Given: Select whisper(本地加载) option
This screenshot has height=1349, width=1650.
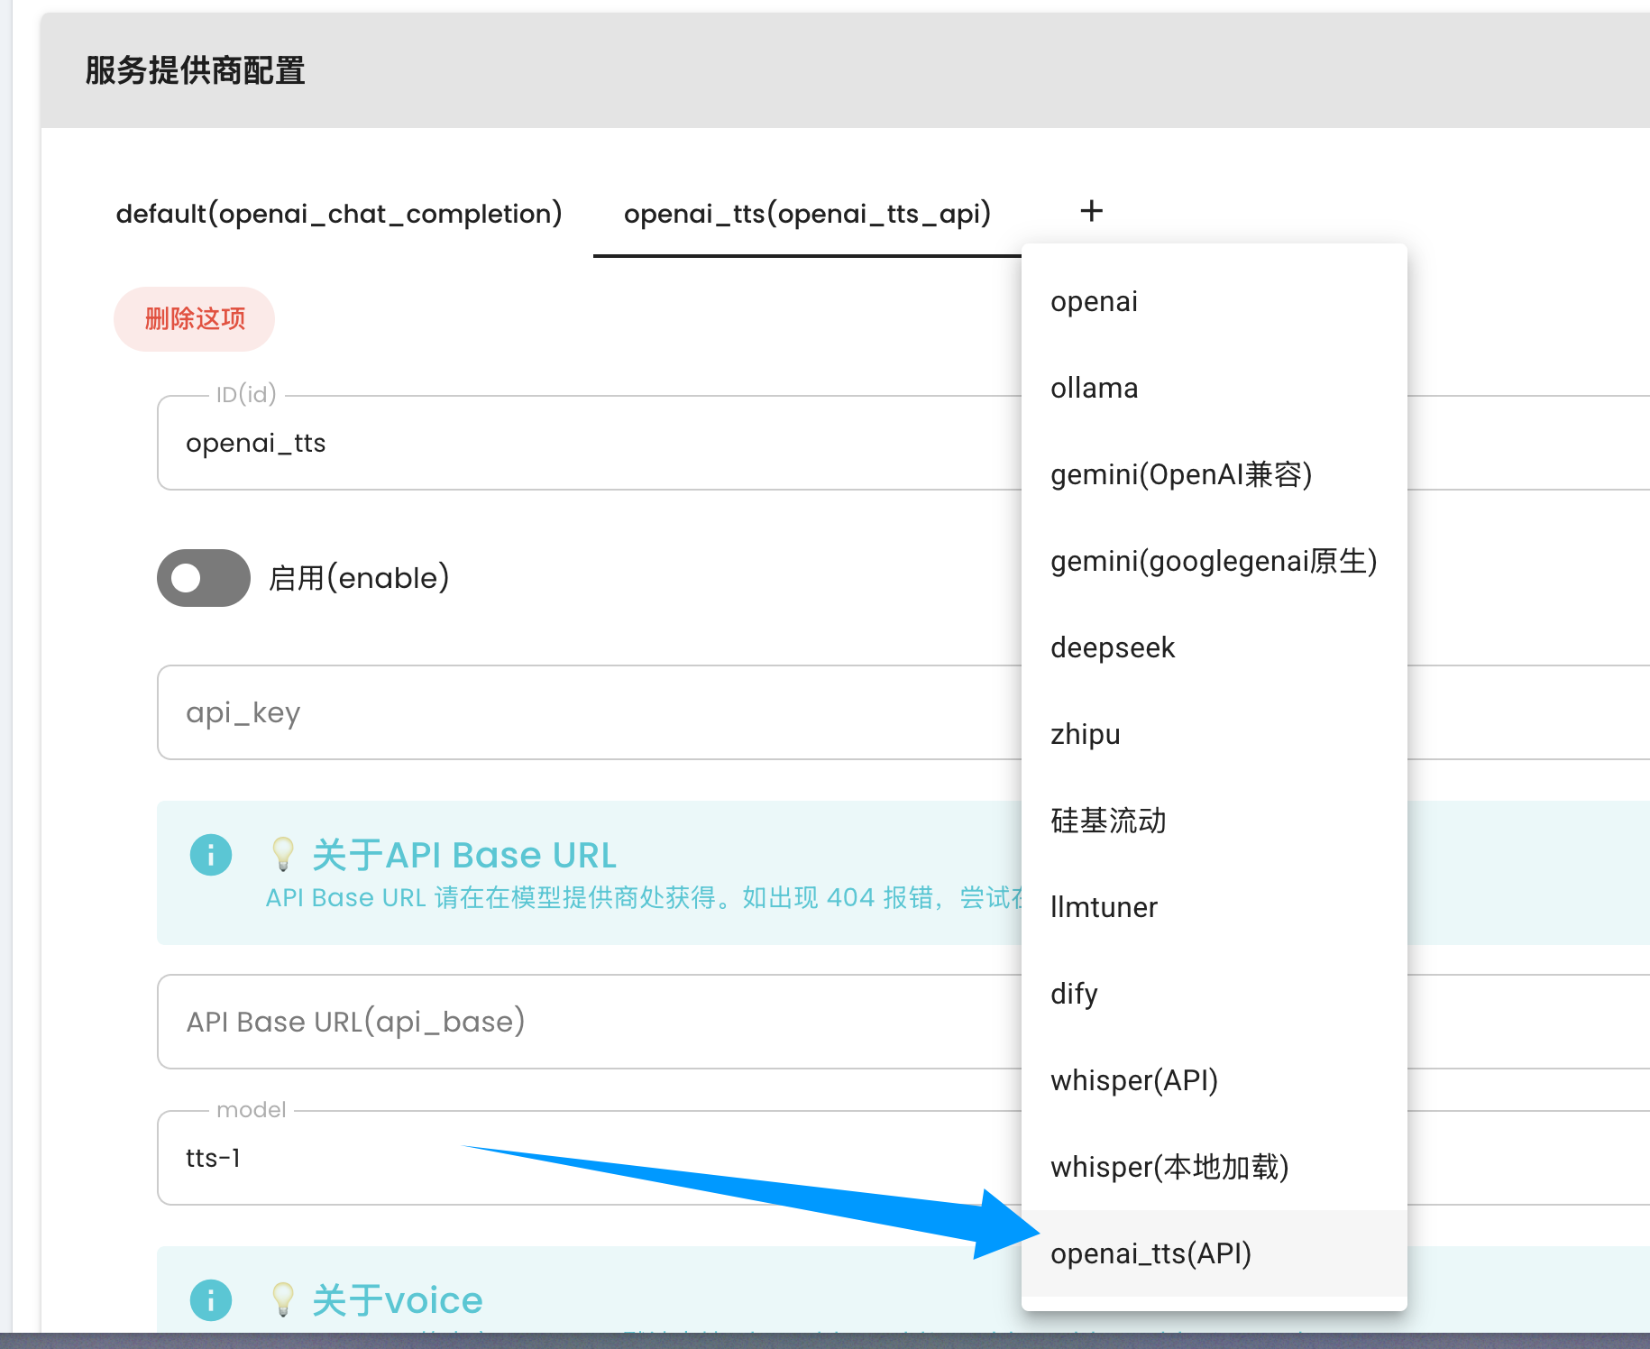Looking at the screenshot, I should [x=1169, y=1167].
